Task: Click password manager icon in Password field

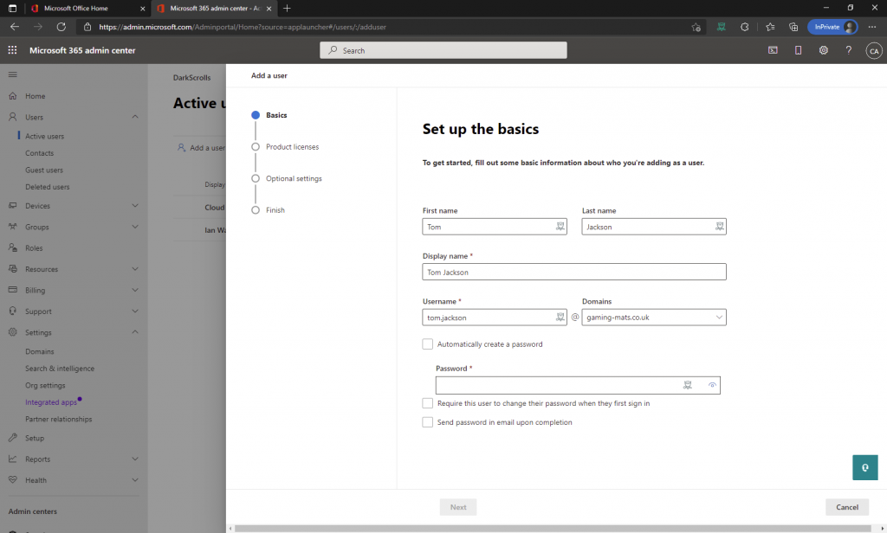Action: [687, 386]
